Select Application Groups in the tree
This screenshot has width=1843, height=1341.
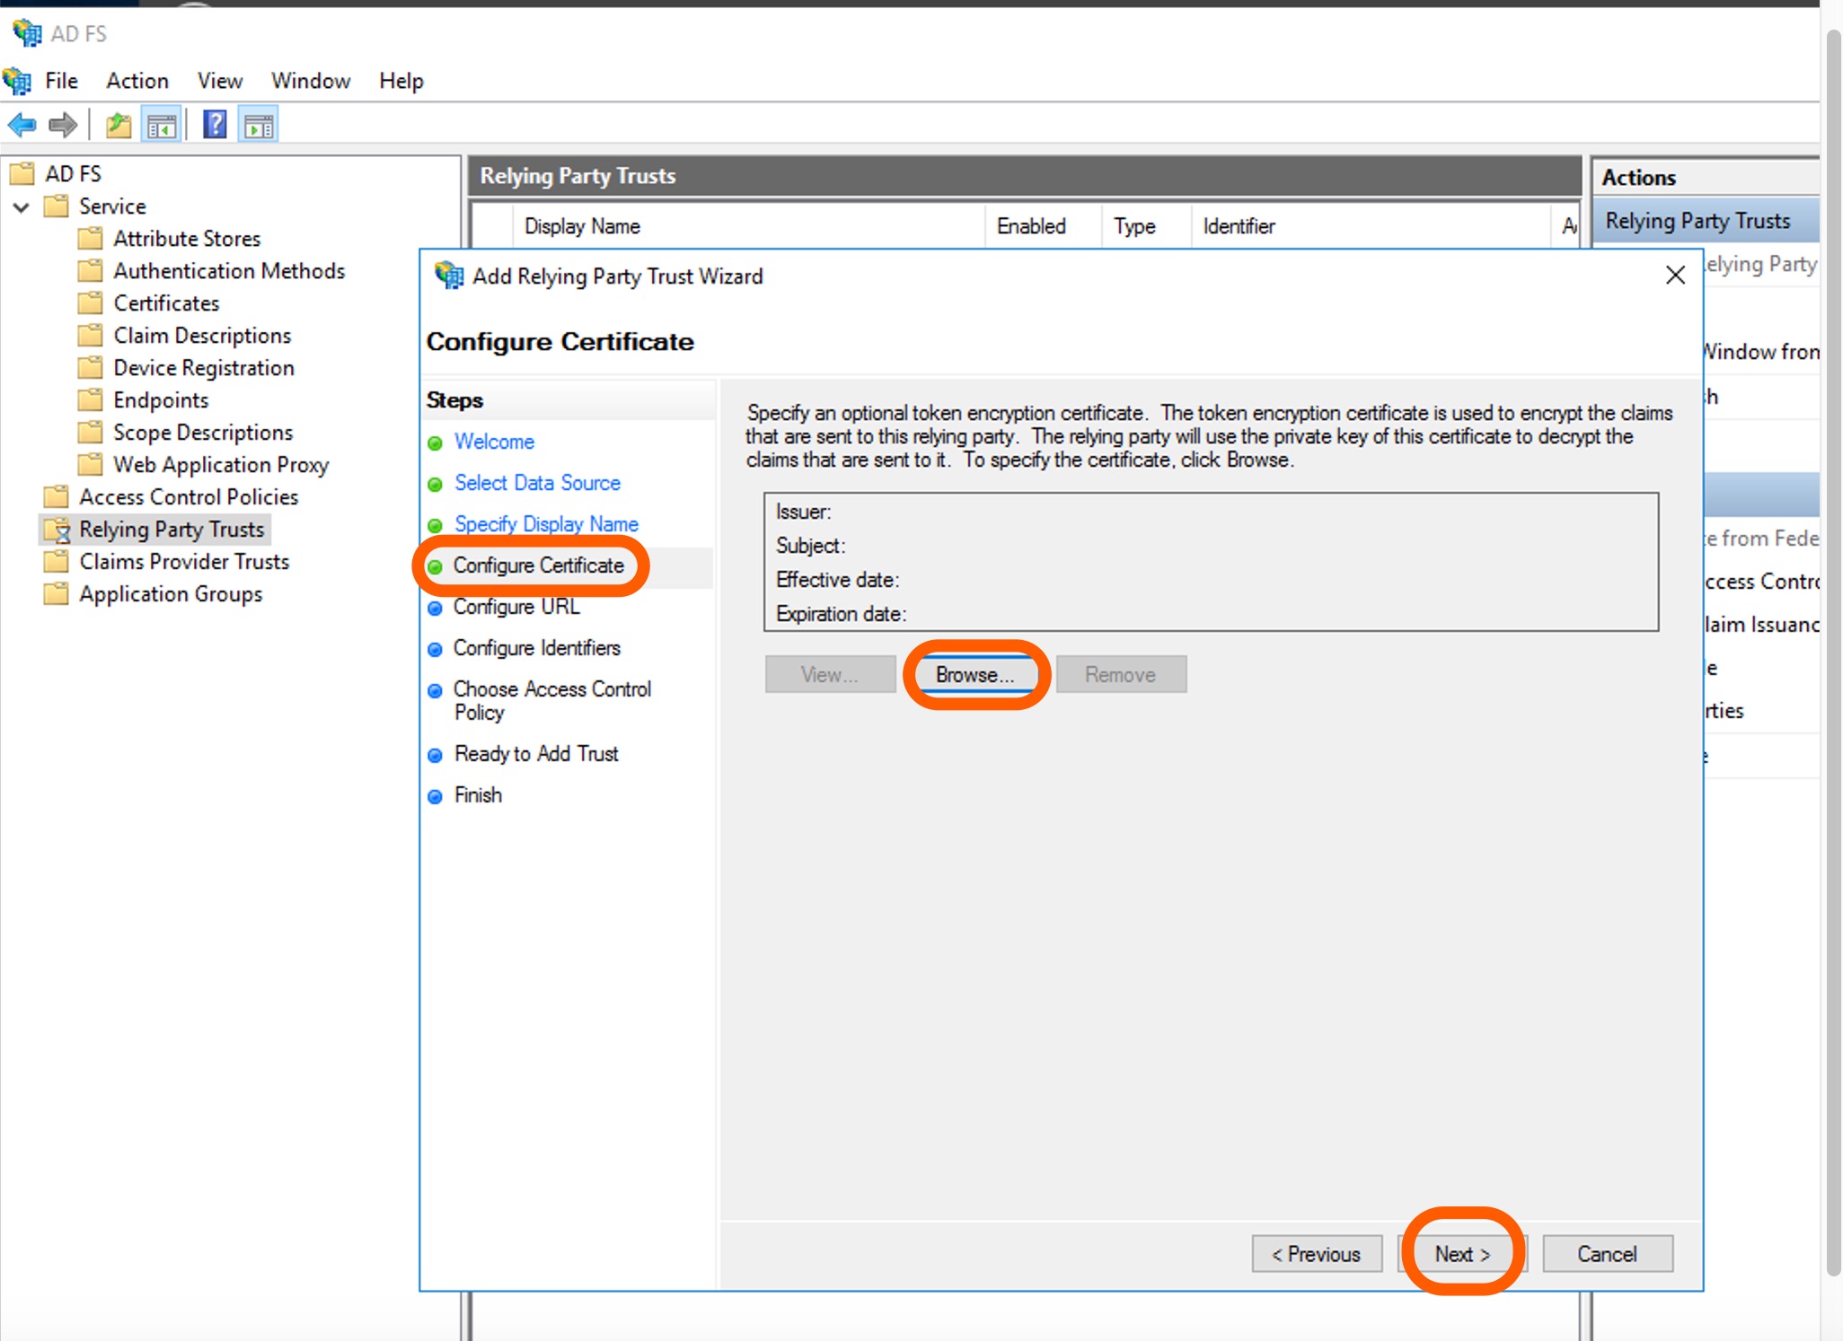click(170, 593)
